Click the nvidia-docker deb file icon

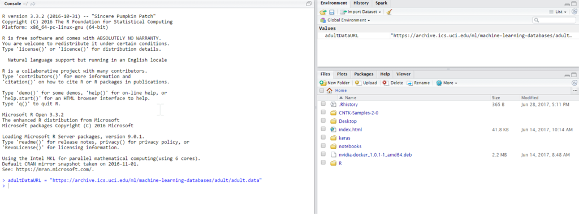pyautogui.click(x=333, y=155)
